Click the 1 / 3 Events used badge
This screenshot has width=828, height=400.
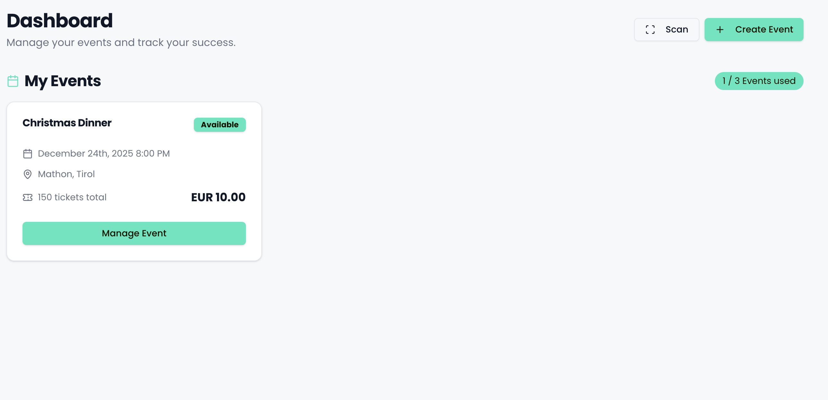tap(759, 81)
